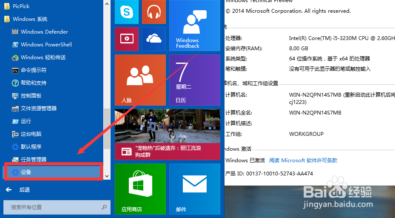Click the app list scrollbar thumb
This screenshot has height=218, width=395.
pos(107,129)
